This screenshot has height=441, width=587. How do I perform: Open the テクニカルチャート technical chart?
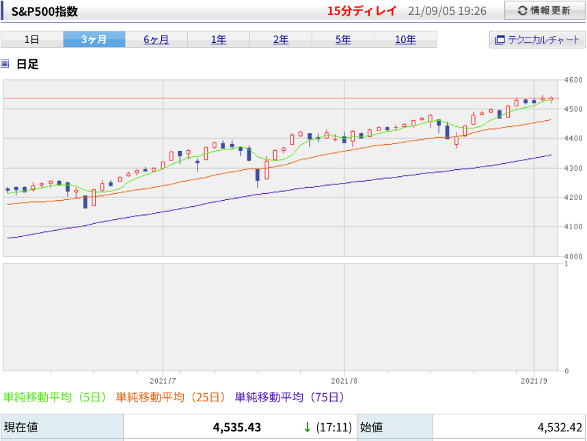click(537, 40)
